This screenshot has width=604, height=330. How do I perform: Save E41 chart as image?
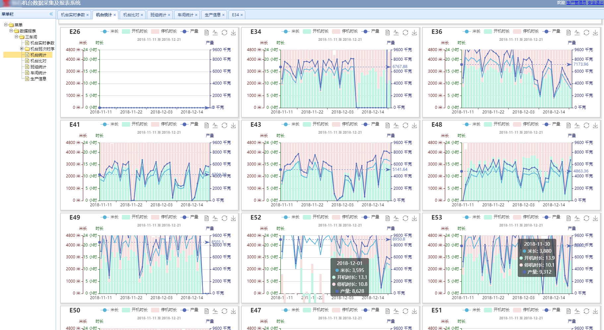pyautogui.click(x=233, y=125)
